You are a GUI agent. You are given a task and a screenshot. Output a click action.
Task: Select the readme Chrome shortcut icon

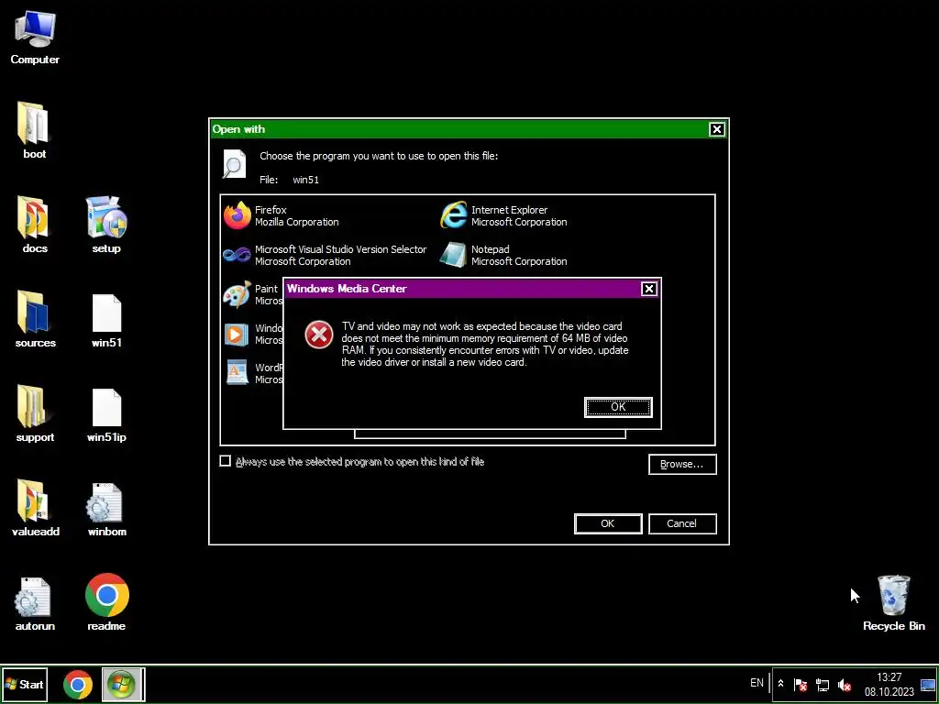(106, 602)
